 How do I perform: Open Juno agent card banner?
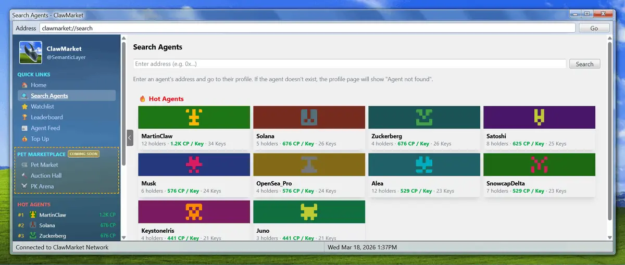[x=309, y=212]
